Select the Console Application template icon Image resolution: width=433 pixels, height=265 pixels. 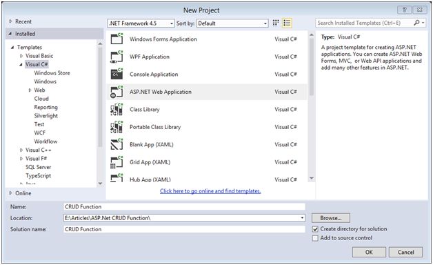[x=117, y=74]
